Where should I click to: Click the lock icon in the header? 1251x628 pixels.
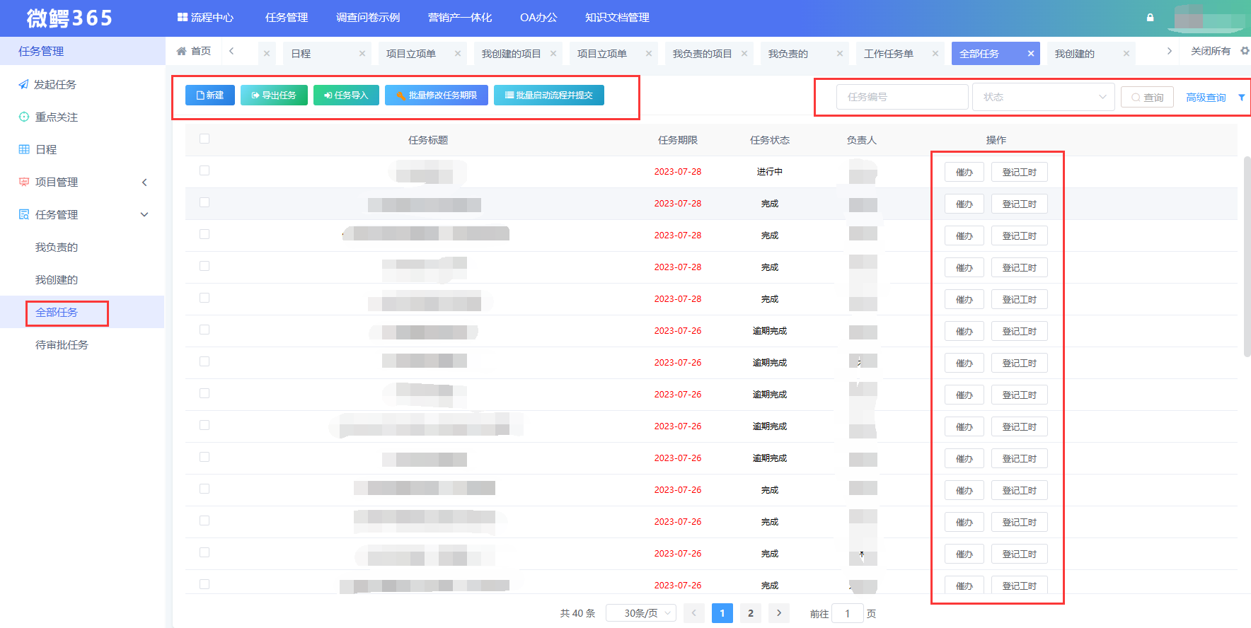[x=1150, y=18]
